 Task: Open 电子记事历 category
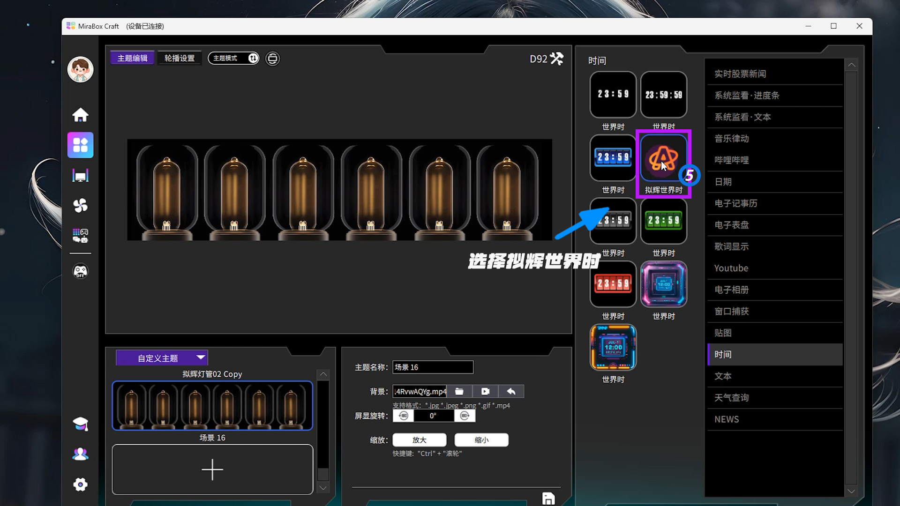coord(775,203)
